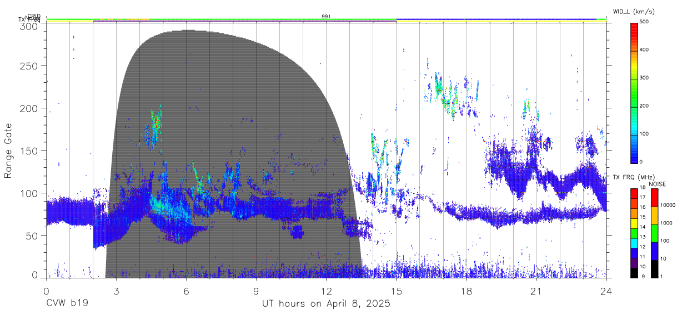Click the 13 MHz tick on TX FRQ scale
682x315 pixels.
643,237
